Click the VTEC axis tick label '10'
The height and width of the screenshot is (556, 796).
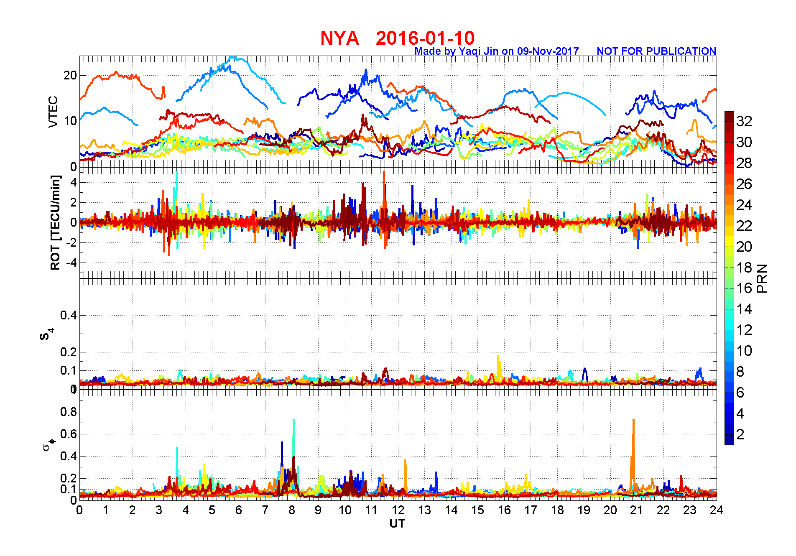click(70, 121)
